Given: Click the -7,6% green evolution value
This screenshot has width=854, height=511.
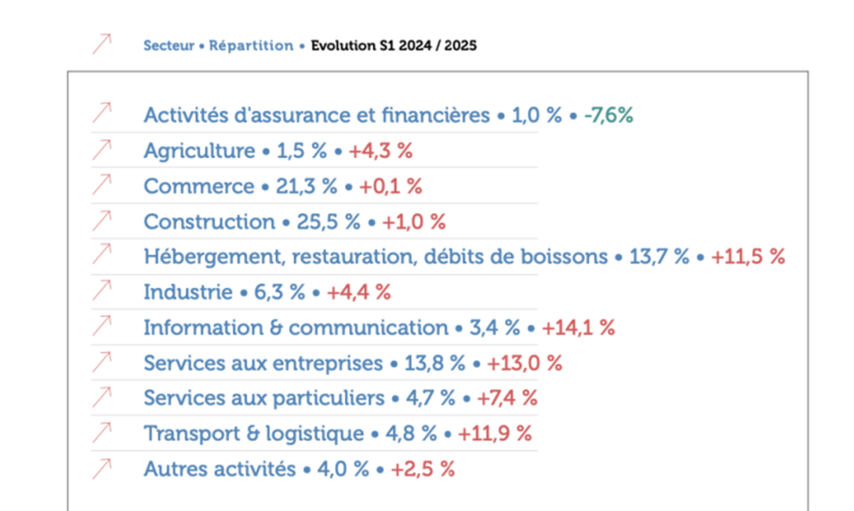Looking at the screenshot, I should tap(609, 116).
